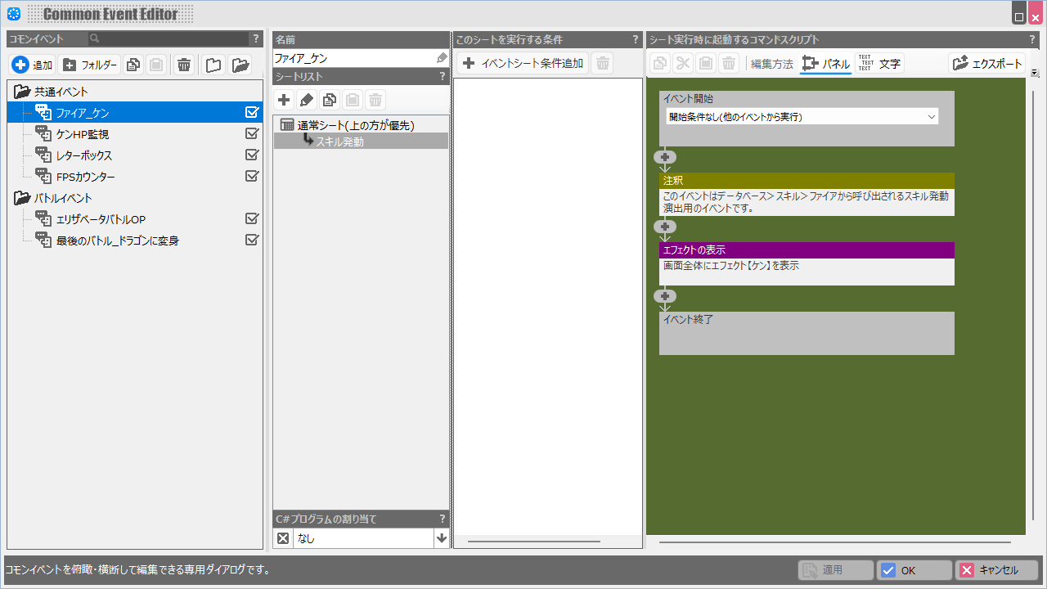Click the OK button

(914, 570)
